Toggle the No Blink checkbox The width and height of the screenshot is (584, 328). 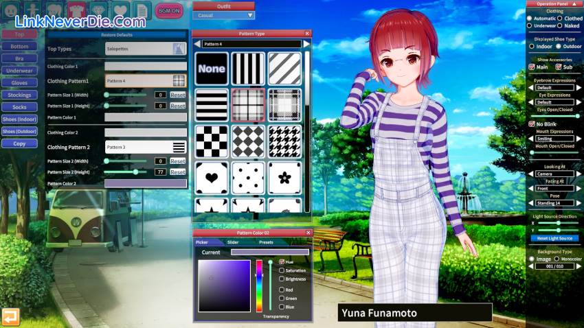pos(532,124)
